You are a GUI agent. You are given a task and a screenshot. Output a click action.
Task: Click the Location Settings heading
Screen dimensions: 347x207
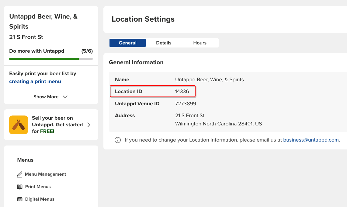coord(143,19)
